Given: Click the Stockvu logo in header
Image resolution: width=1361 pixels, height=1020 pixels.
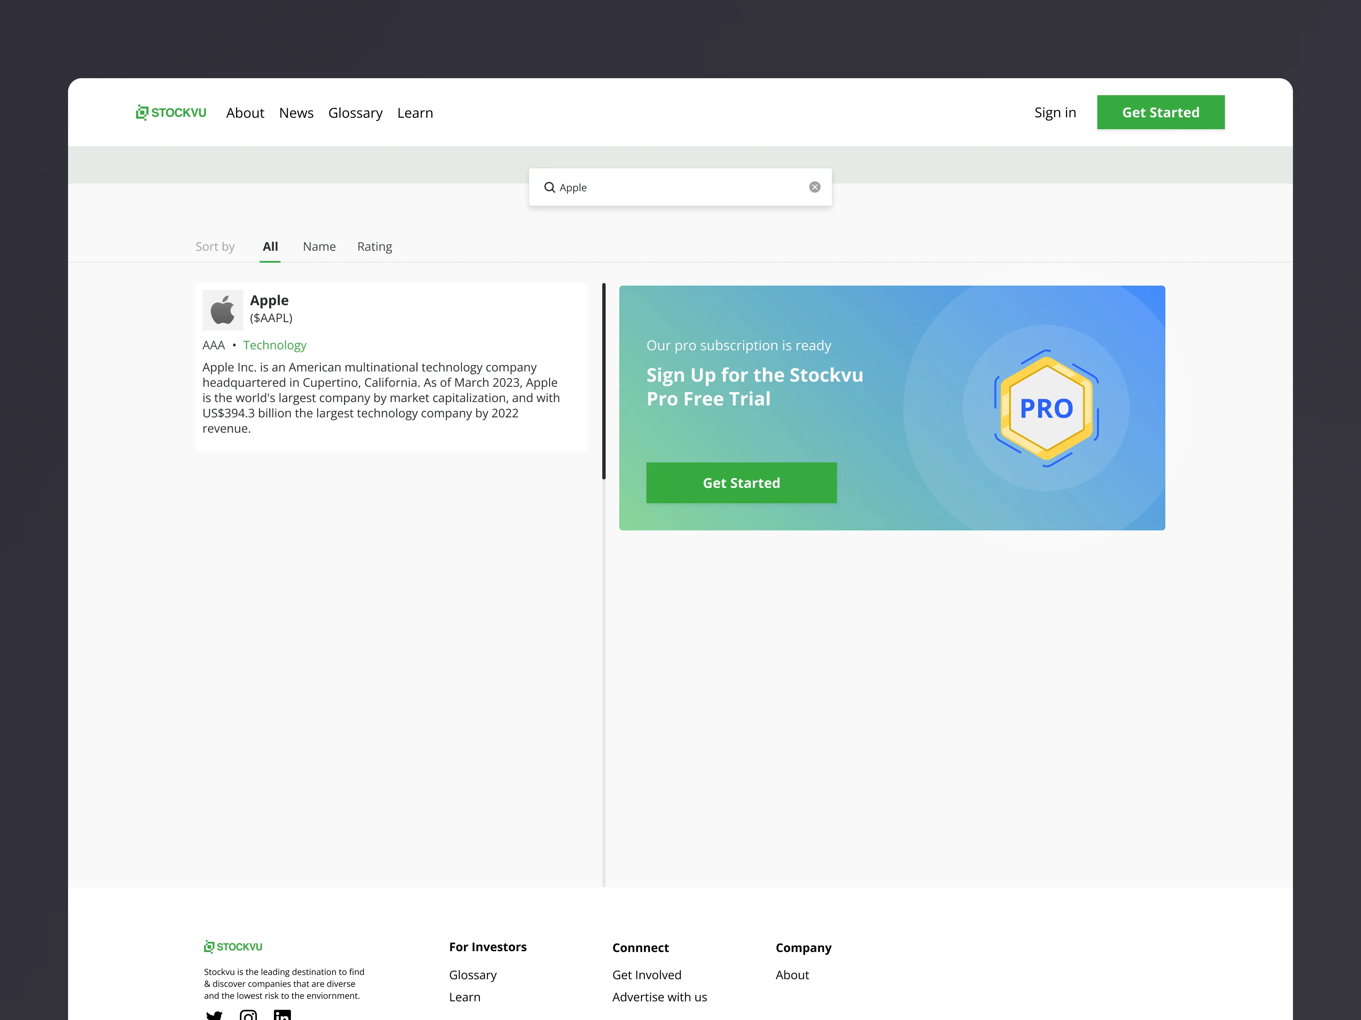Looking at the screenshot, I should click(x=171, y=113).
